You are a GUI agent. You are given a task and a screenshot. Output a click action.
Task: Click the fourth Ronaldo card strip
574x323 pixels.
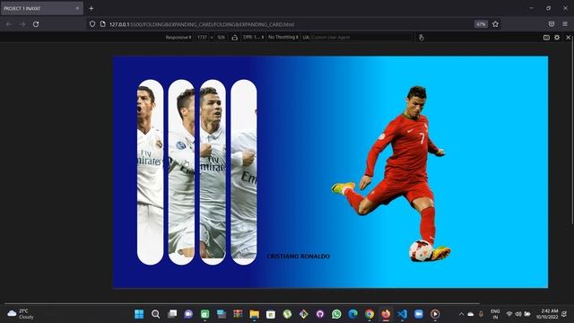[244, 172]
